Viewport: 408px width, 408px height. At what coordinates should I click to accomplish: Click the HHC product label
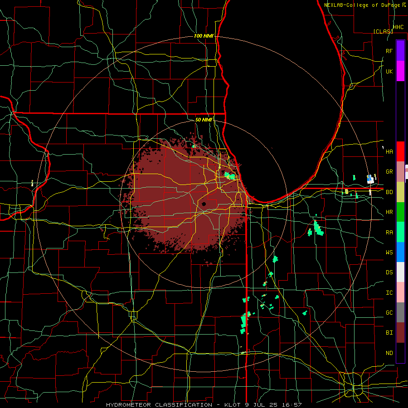tap(398, 27)
